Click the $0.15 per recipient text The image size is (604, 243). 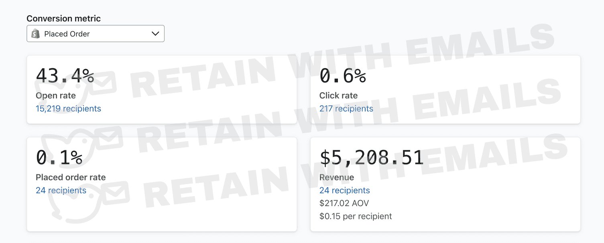pyautogui.click(x=356, y=217)
